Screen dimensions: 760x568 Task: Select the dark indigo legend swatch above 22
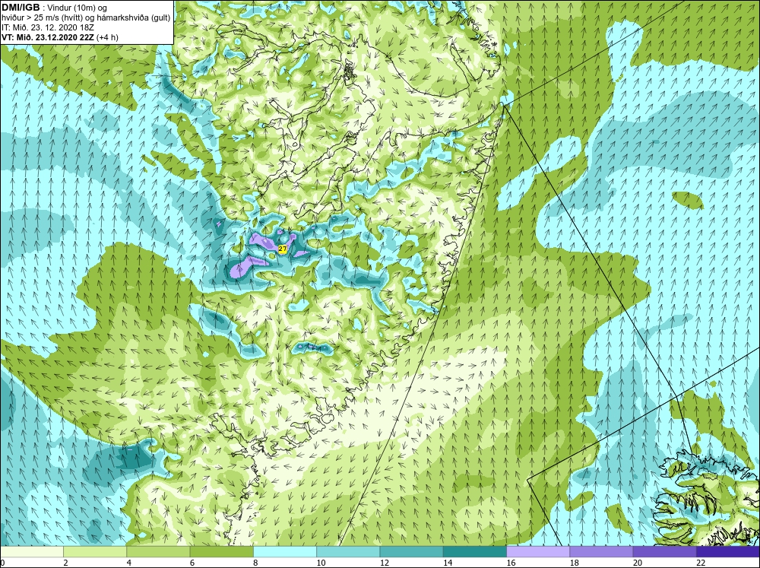pos(728,551)
